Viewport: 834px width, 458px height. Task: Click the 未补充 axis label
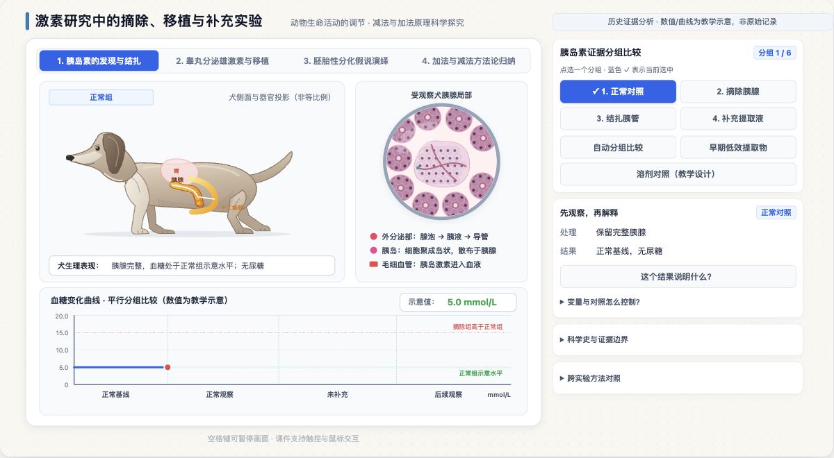pyautogui.click(x=337, y=395)
